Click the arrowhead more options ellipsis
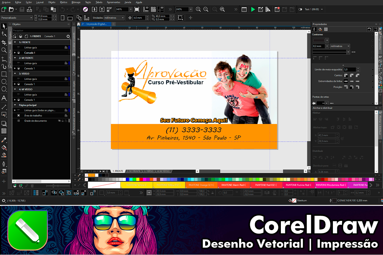The width and height of the screenshot is (383, 255). click(332, 103)
